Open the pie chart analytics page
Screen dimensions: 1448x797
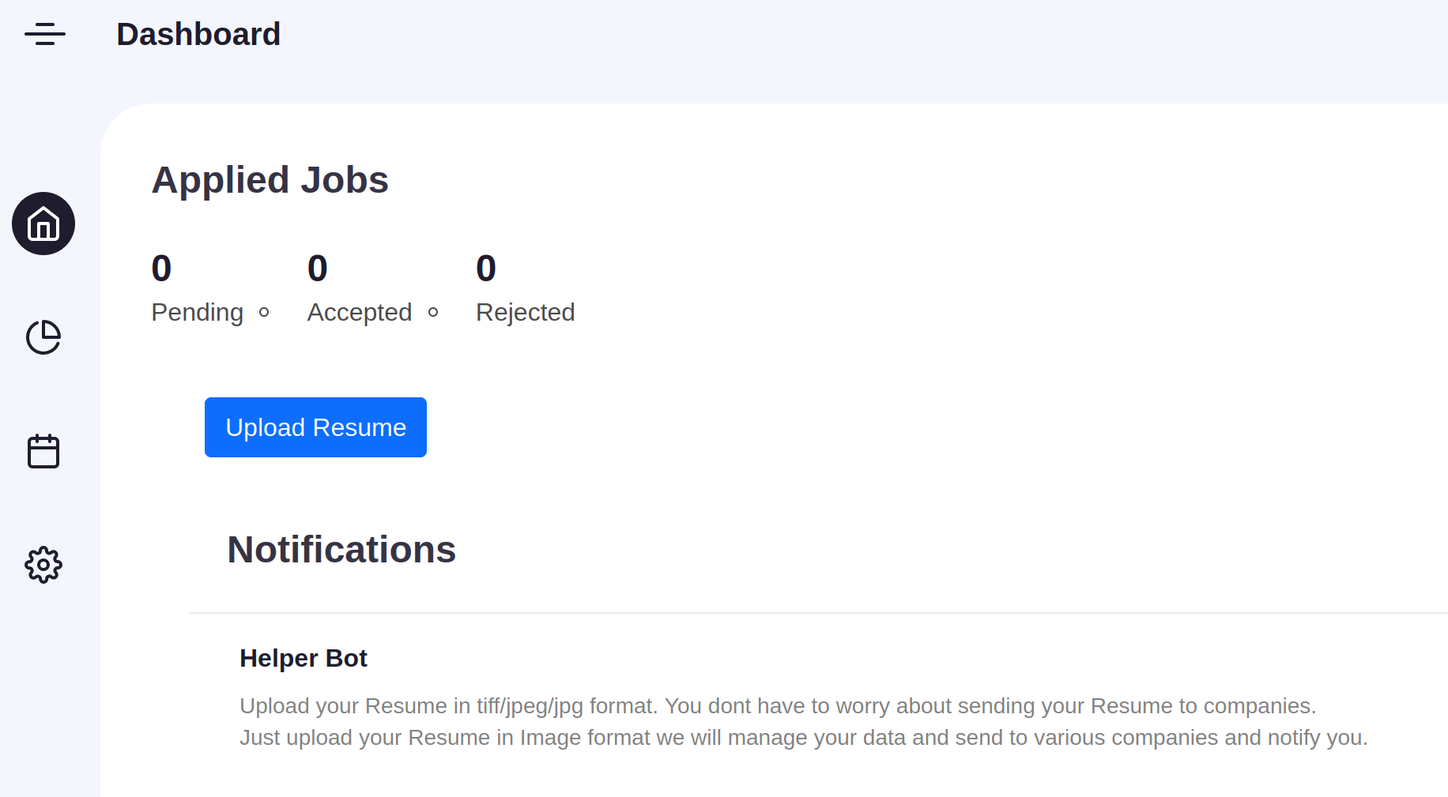(x=43, y=337)
